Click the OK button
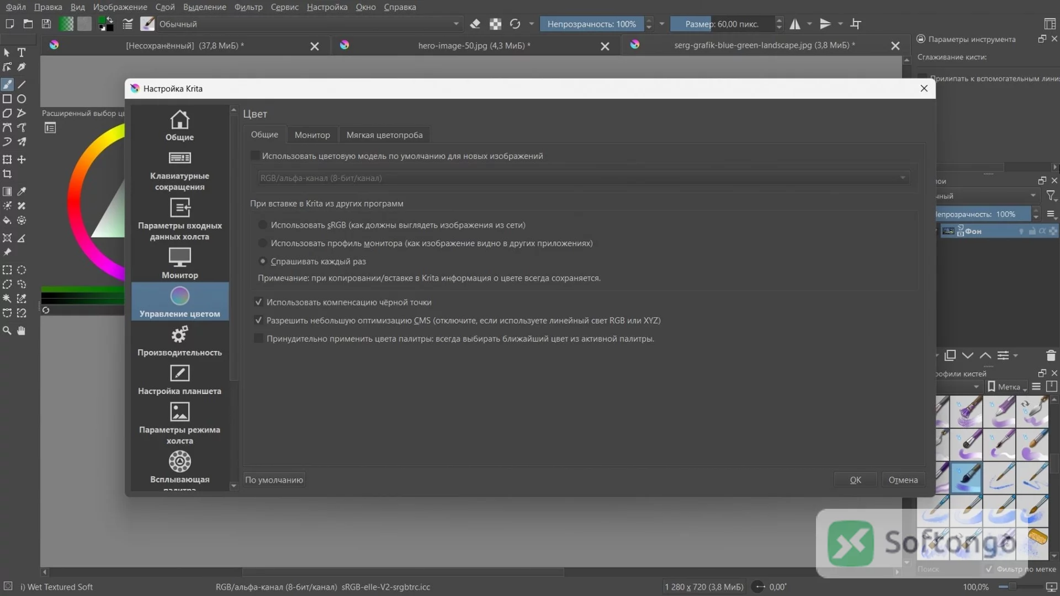Viewport: 1060px width, 596px height. (855, 480)
